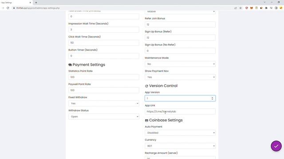Open the Withdraw Status dropdown
Viewport: 284px width, 159px height.
click(104, 117)
